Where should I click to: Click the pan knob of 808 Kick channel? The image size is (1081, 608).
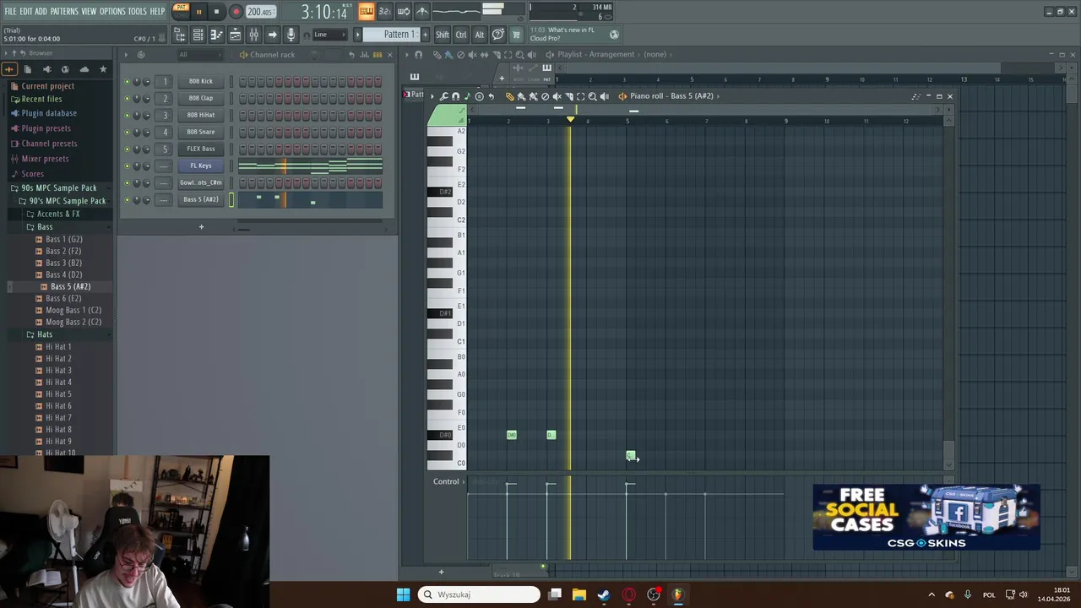[137, 82]
